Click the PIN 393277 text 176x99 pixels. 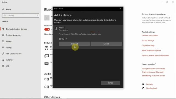click(x=63, y=38)
